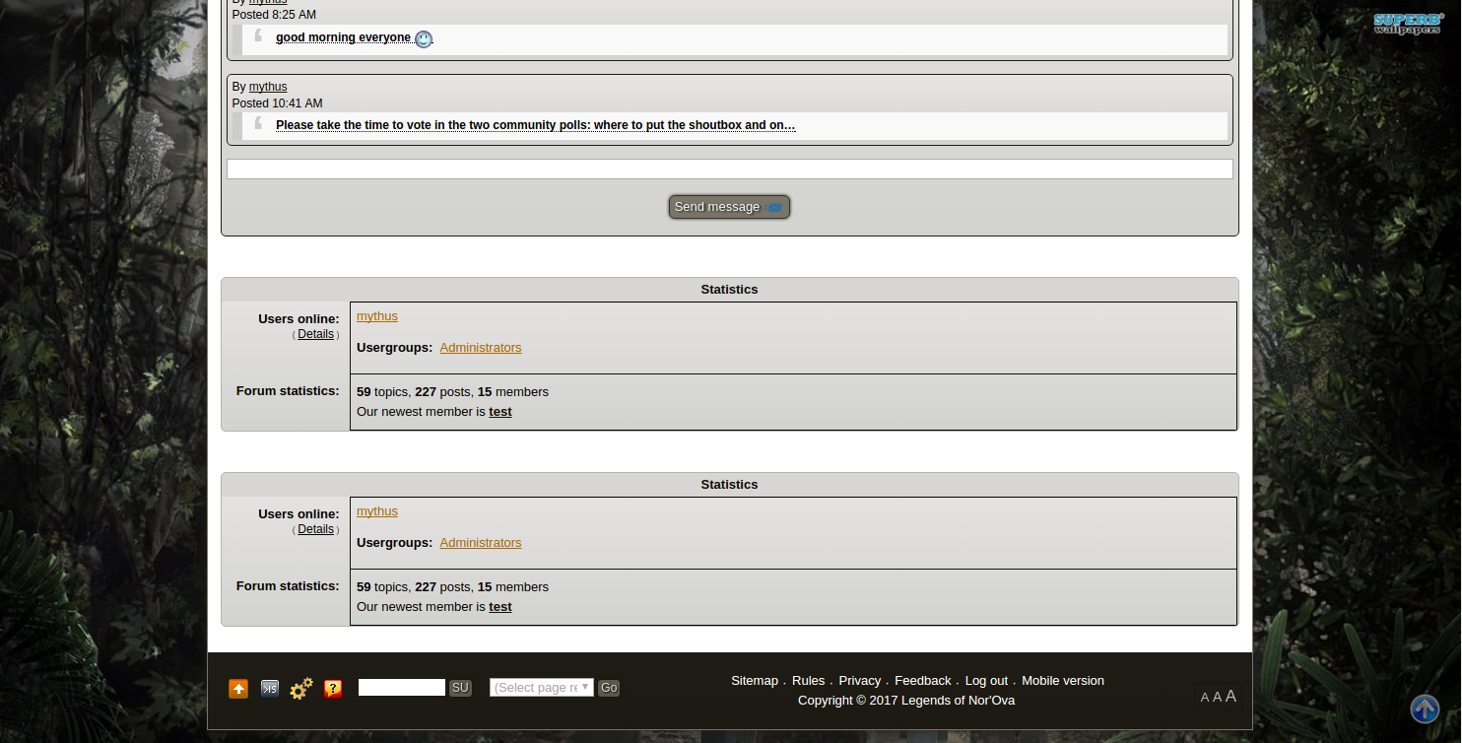Open the red help question mark icon
1462x743 pixels.
click(333, 689)
